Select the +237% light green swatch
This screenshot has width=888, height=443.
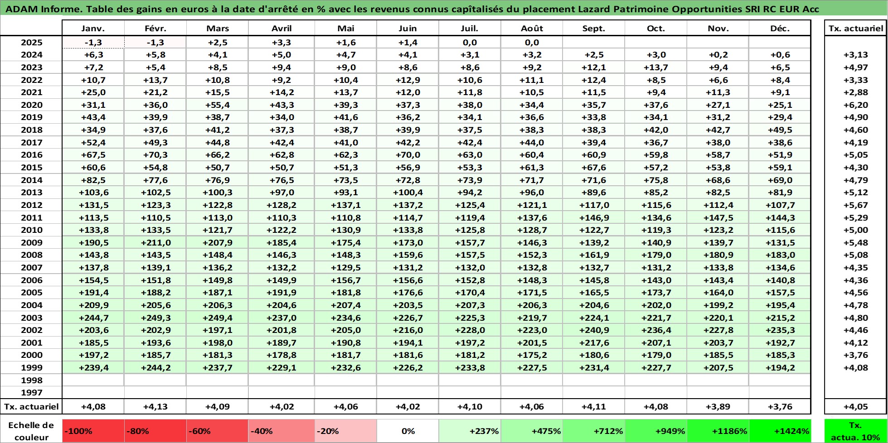pyautogui.click(x=470, y=431)
